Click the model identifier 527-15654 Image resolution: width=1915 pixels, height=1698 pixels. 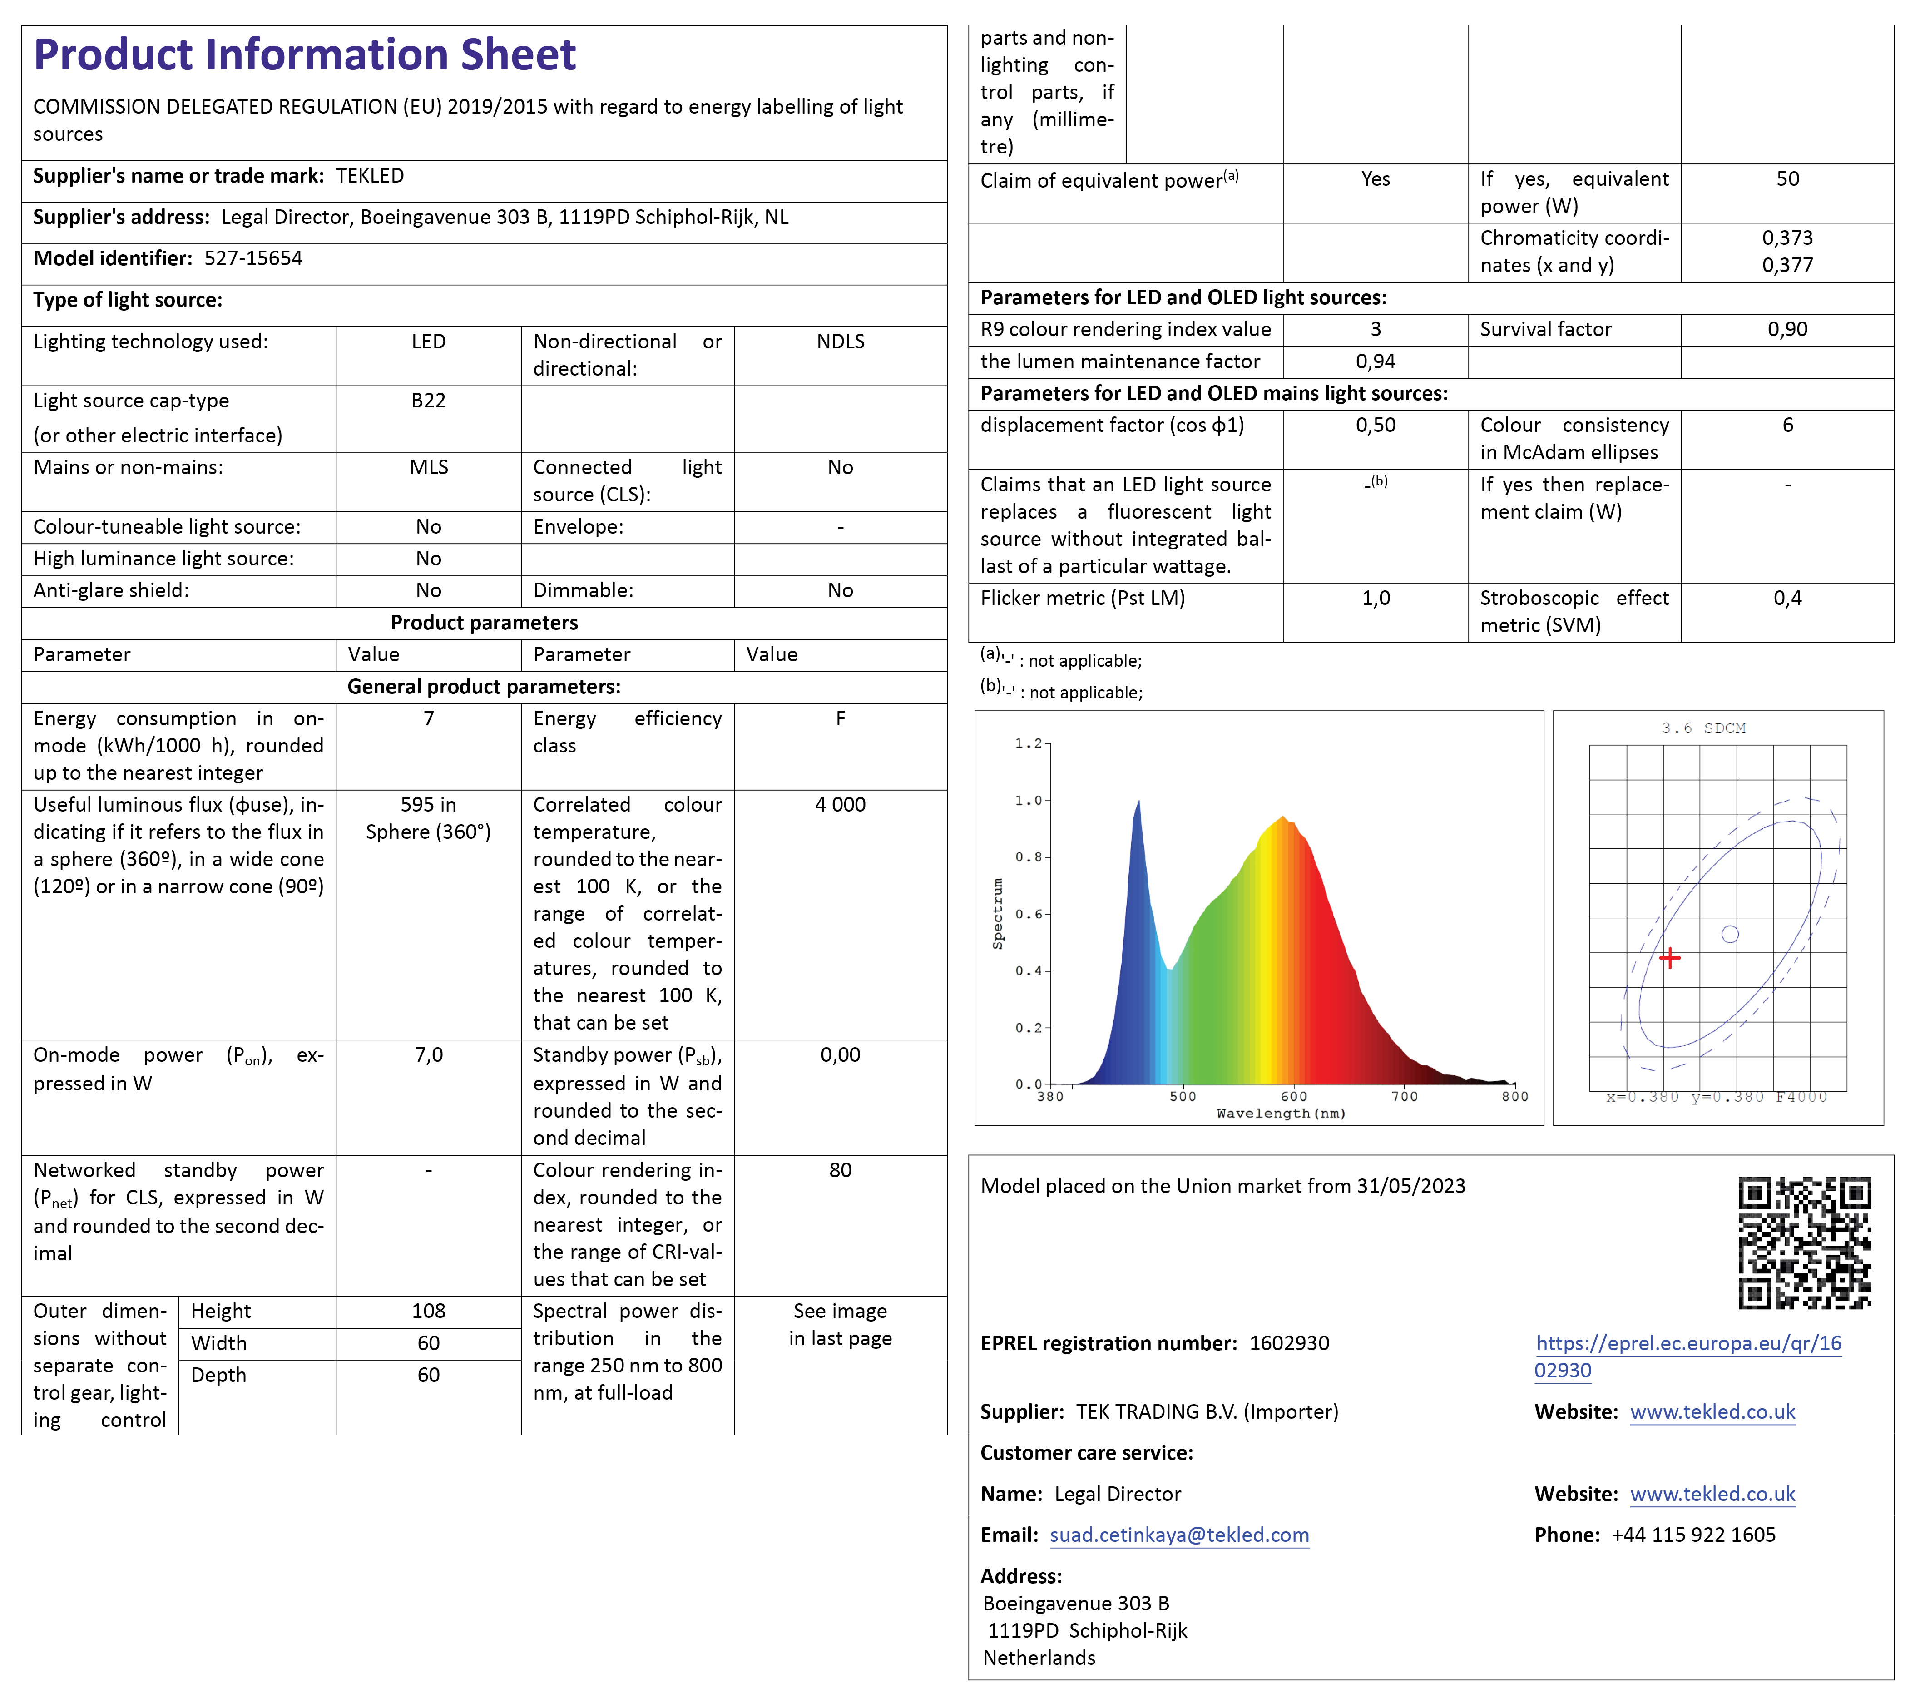click(253, 259)
